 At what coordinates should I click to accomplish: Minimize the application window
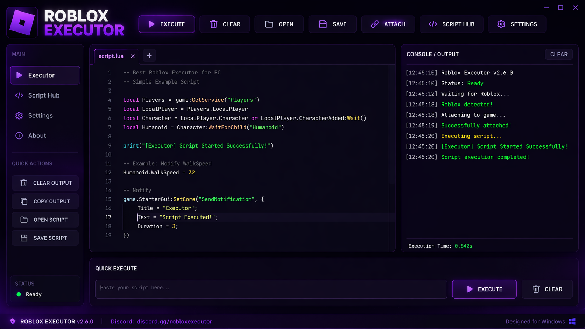(546, 8)
